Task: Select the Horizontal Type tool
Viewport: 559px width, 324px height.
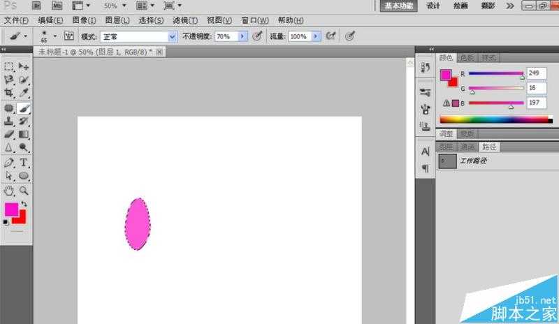Action: 24,162
